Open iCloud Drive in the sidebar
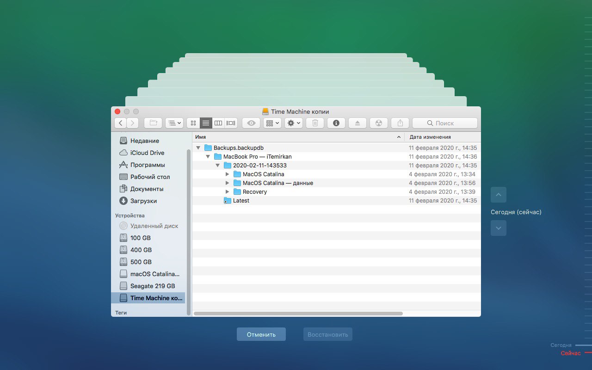This screenshot has width=592, height=370. 148,153
